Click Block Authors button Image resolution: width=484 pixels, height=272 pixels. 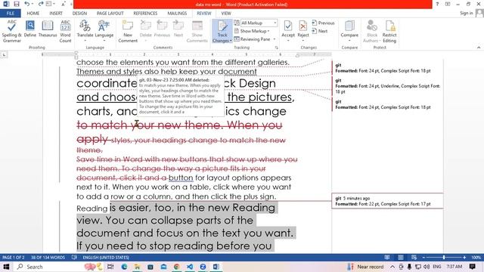(371, 31)
